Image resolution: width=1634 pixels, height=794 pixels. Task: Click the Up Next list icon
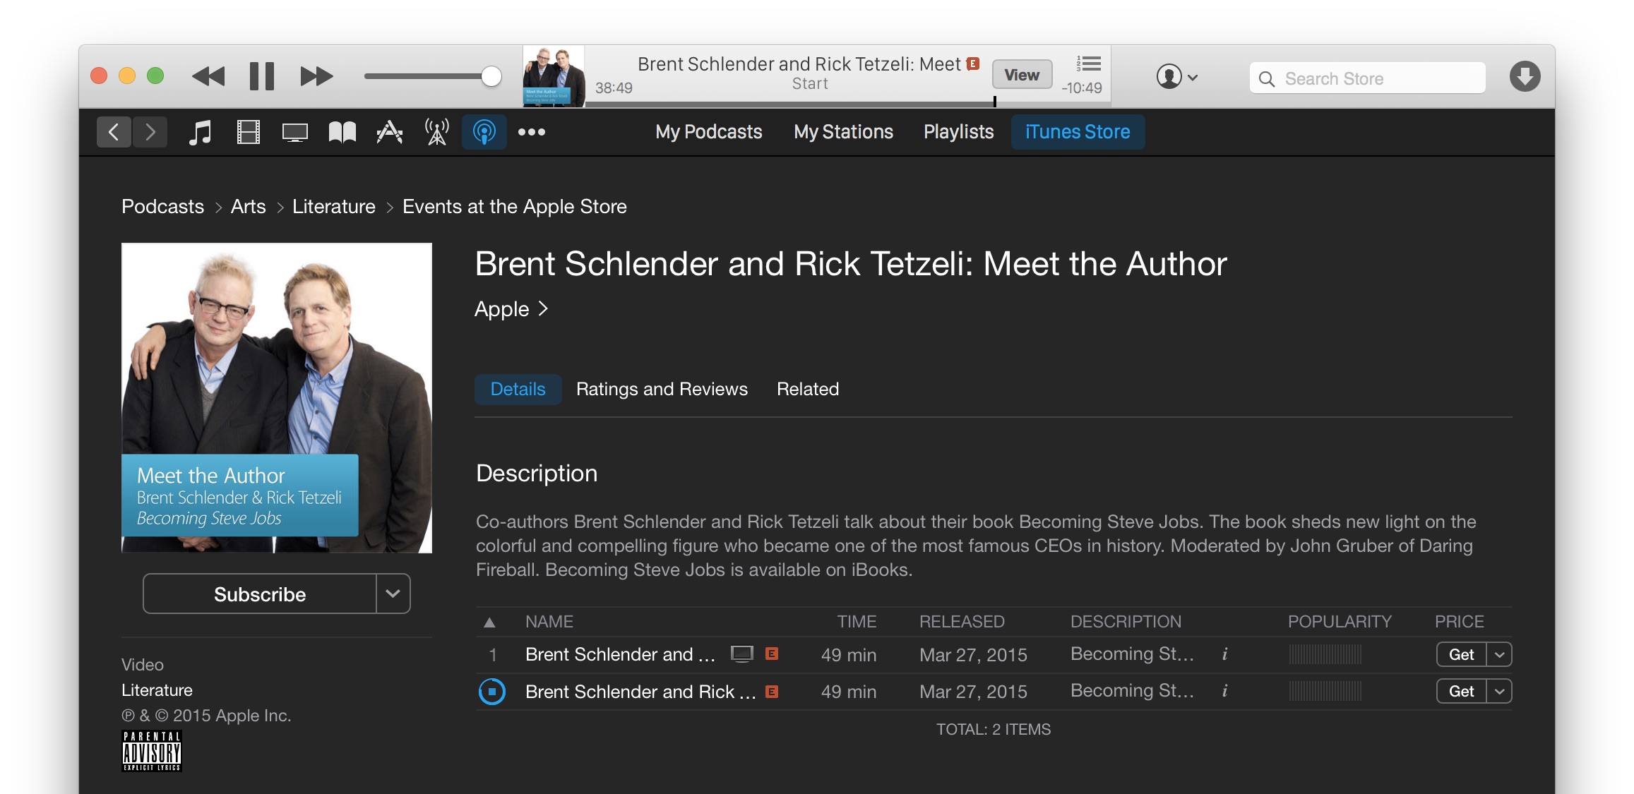[1088, 64]
